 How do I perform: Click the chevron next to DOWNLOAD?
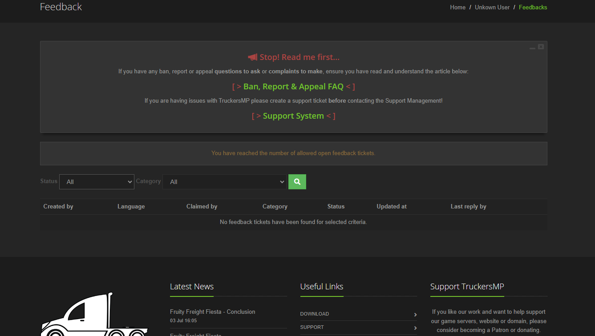415,314
